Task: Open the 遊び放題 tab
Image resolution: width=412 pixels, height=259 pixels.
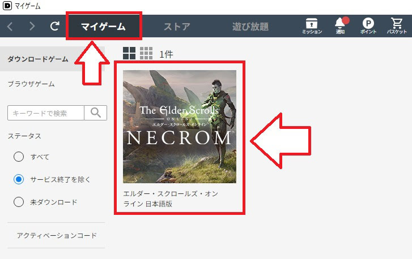Action: [x=250, y=26]
